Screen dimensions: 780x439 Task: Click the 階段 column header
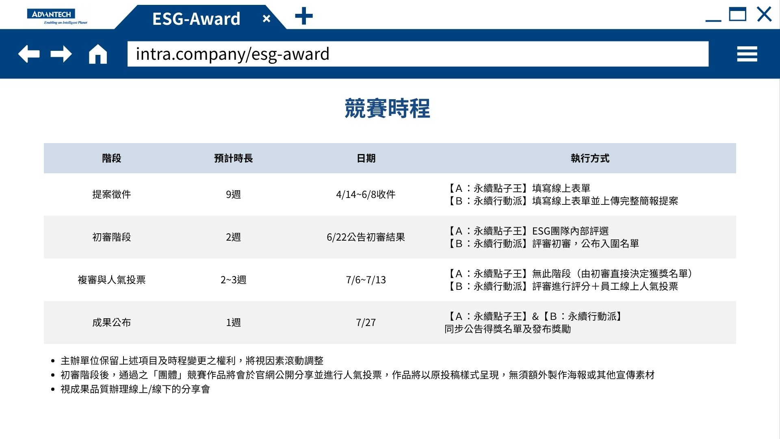(x=112, y=158)
